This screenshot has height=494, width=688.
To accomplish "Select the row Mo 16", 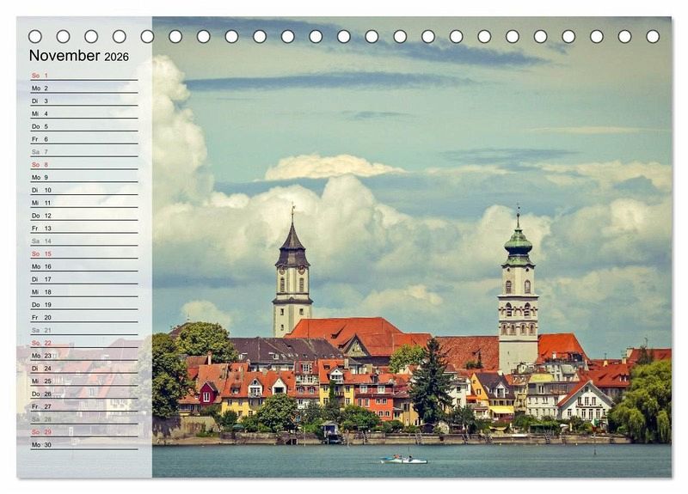I will pyautogui.click(x=83, y=266).
